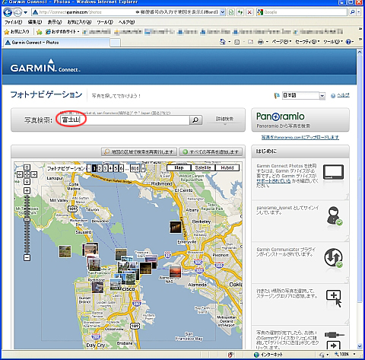
Task: Open the 表示(V) menu
Action: point(55,22)
